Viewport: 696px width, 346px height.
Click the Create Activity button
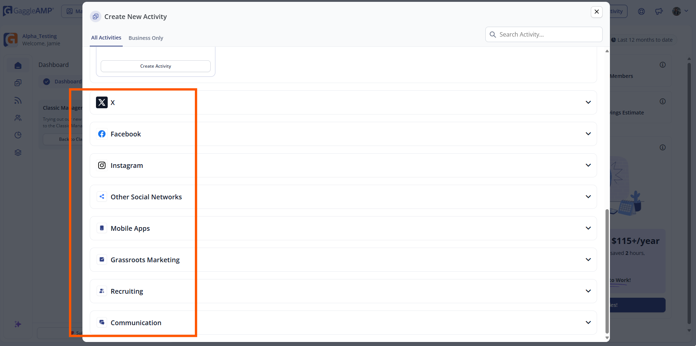click(x=156, y=66)
